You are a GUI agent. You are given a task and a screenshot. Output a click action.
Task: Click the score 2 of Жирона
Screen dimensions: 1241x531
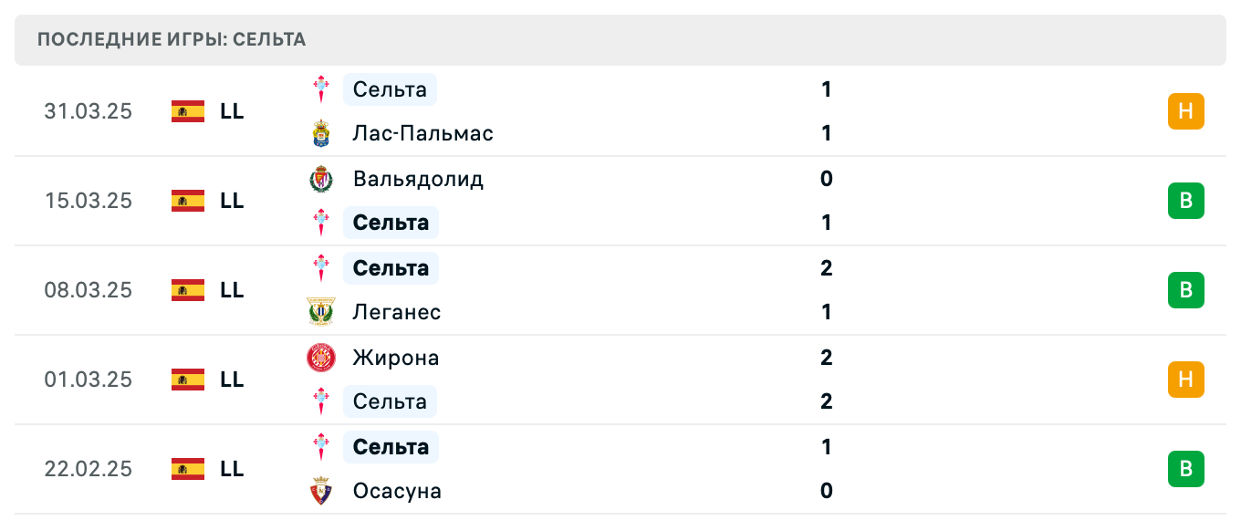[826, 358]
